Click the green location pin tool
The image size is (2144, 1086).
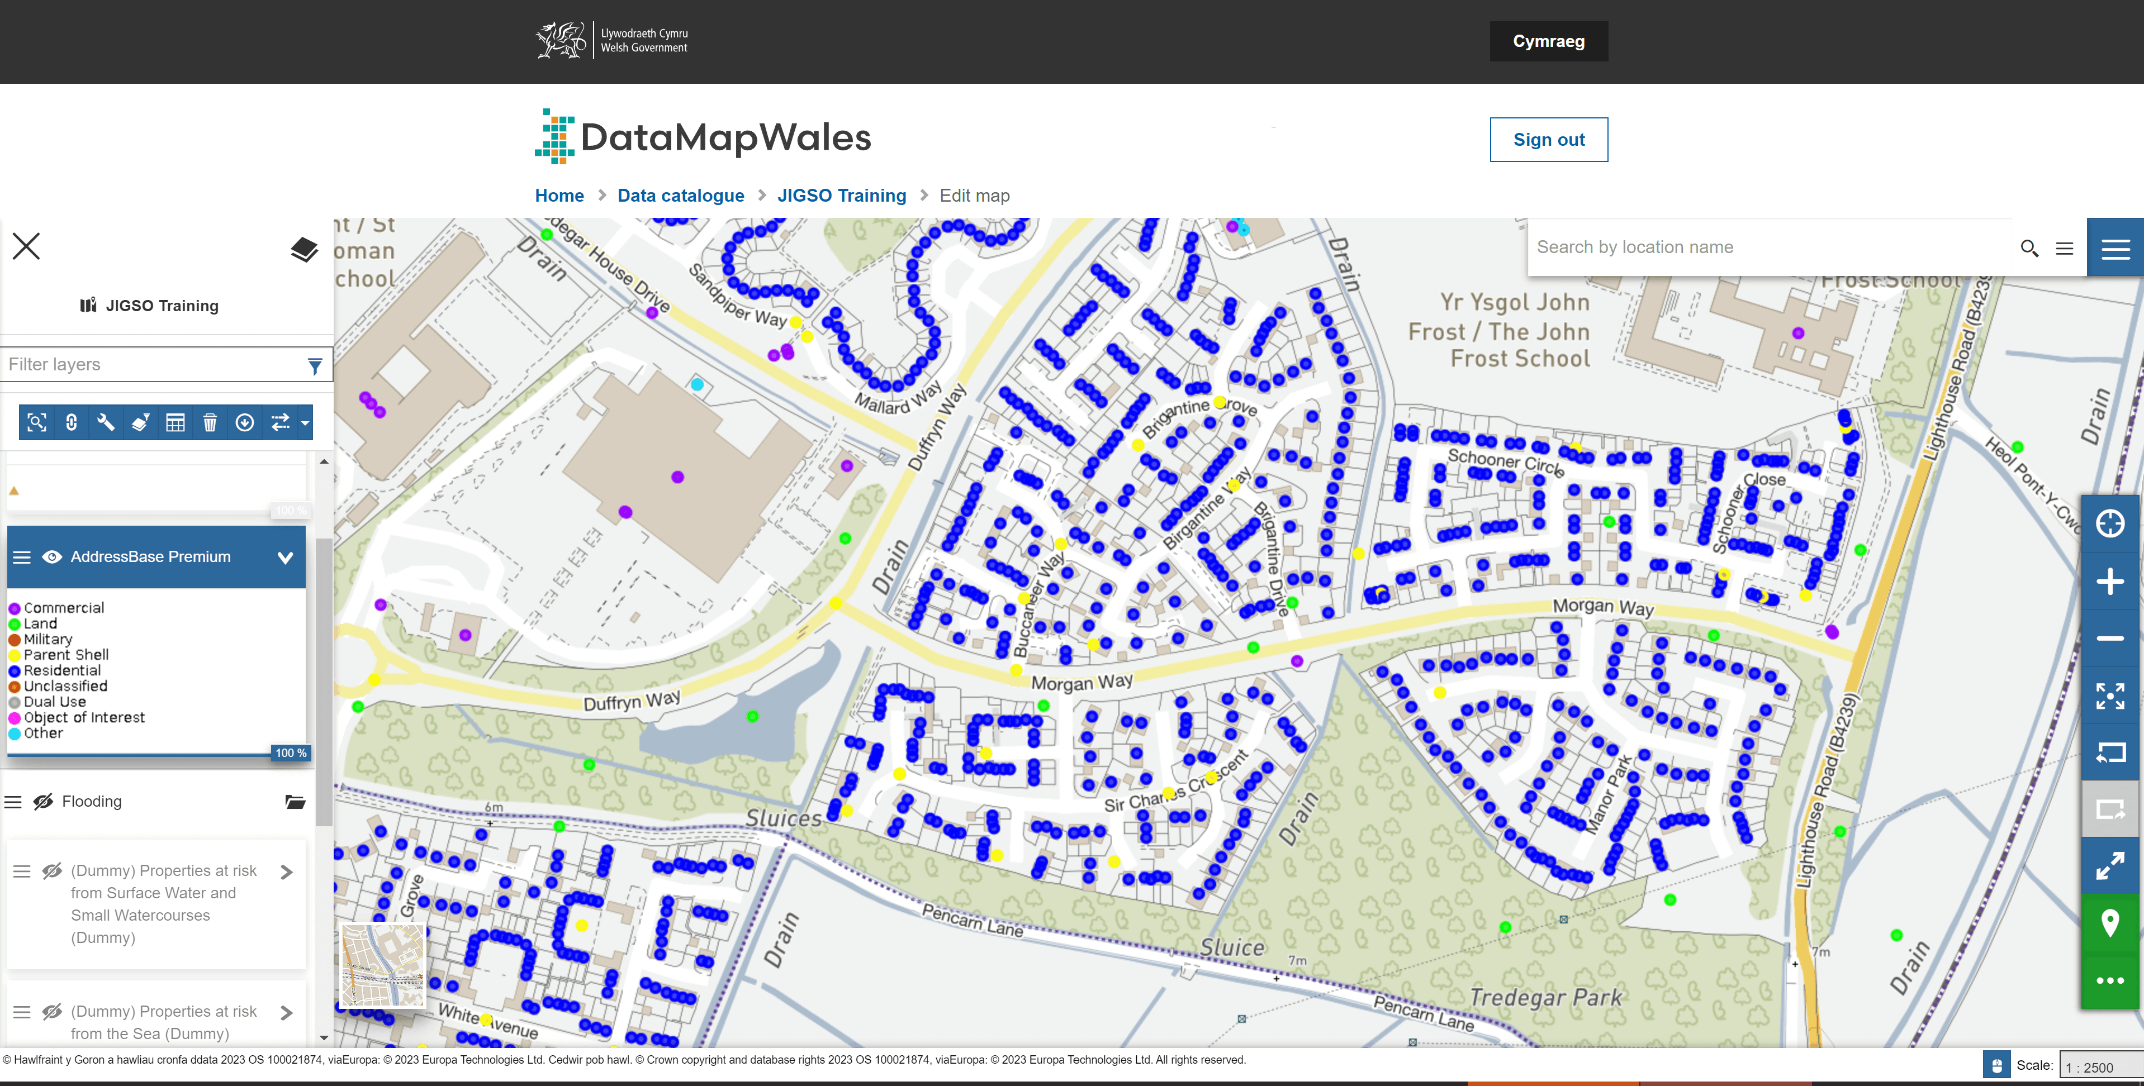pyautogui.click(x=2110, y=923)
